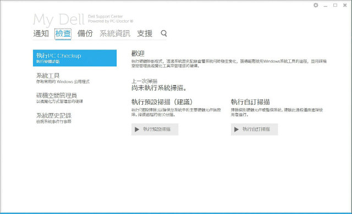Click the 執行自訂掃描 button
Image resolution: width=352 pixels, height=214 pixels.
point(254,129)
